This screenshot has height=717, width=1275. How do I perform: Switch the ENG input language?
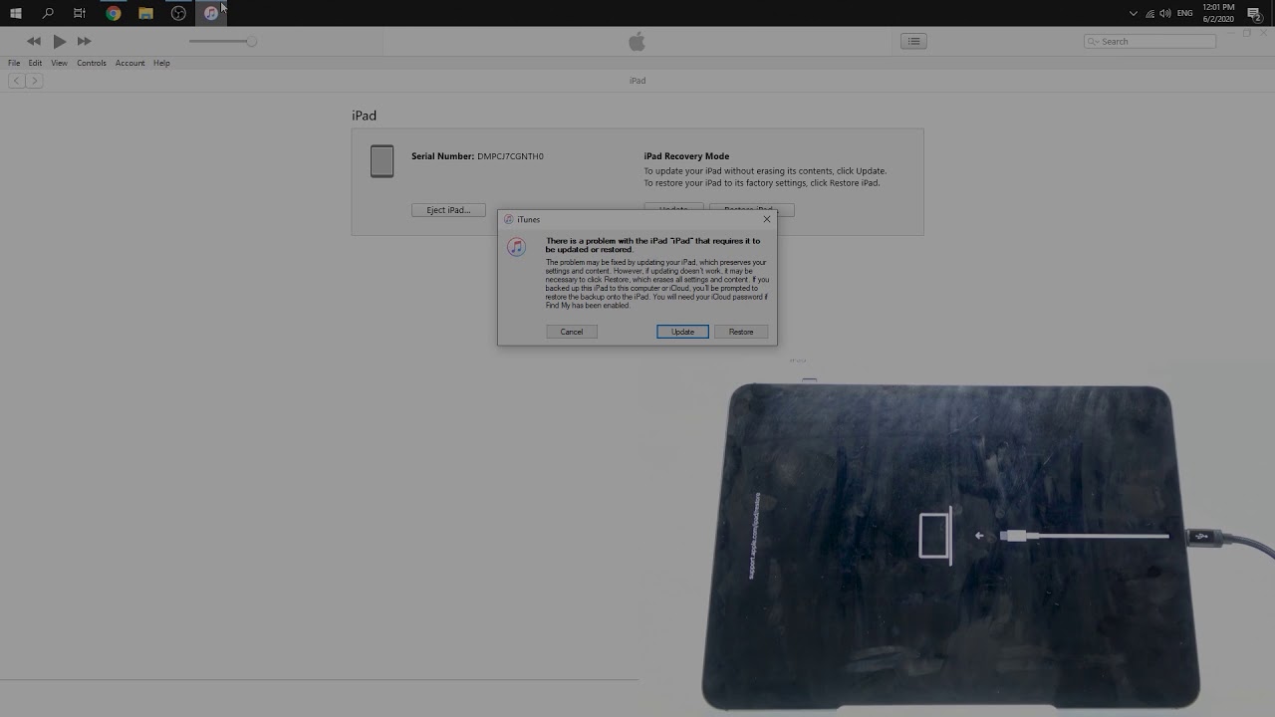coord(1184,13)
